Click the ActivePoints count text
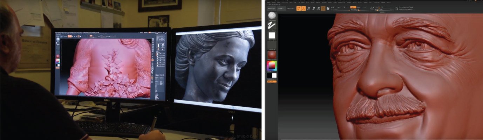 click(x=406, y=7)
